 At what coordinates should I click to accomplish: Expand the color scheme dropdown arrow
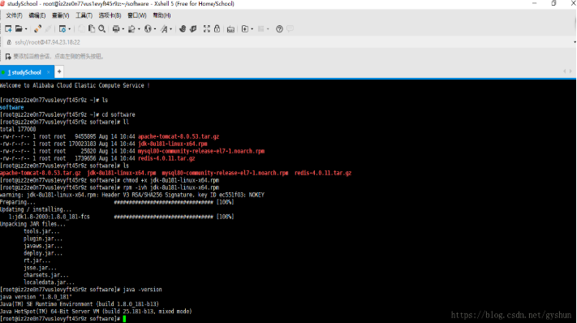pyautogui.click(x=139, y=29)
